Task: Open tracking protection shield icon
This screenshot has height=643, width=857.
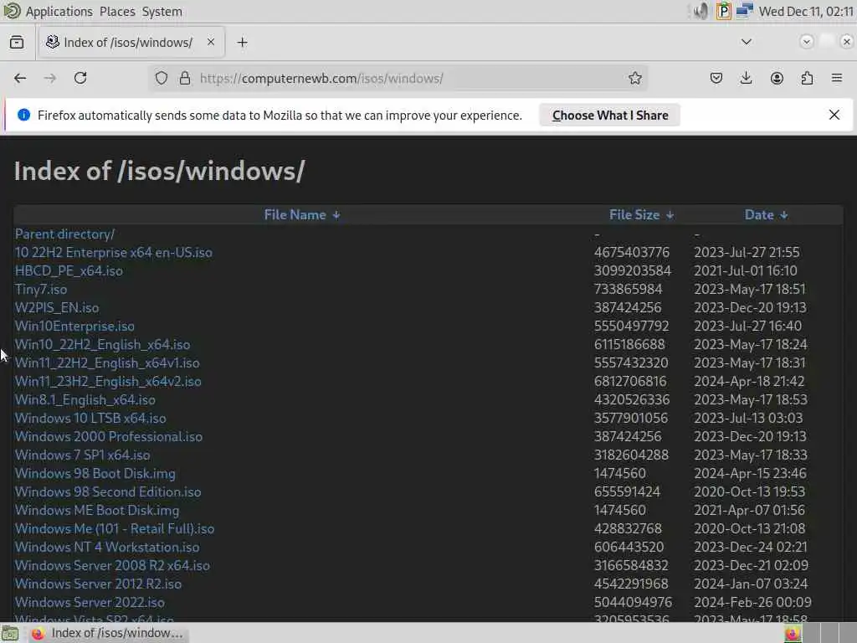Action: tap(162, 78)
